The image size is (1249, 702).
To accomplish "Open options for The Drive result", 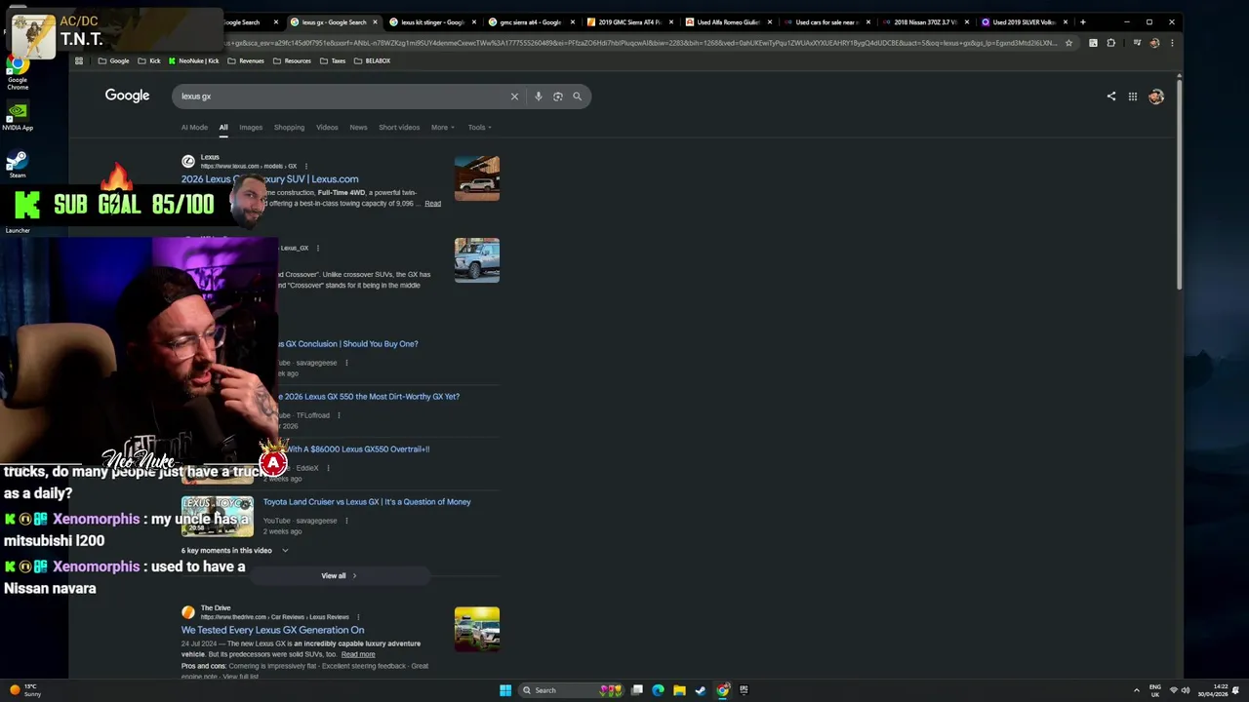I will [x=358, y=617].
